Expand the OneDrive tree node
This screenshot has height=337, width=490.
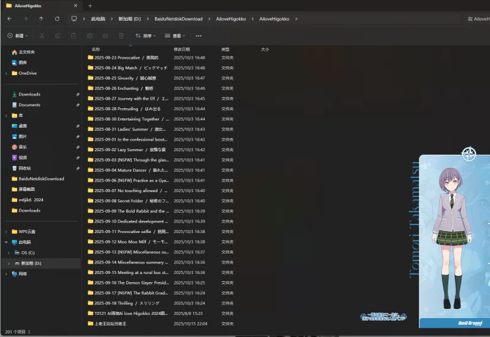(x=6, y=73)
